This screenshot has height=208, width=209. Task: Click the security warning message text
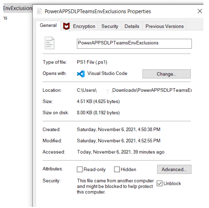click(115, 186)
